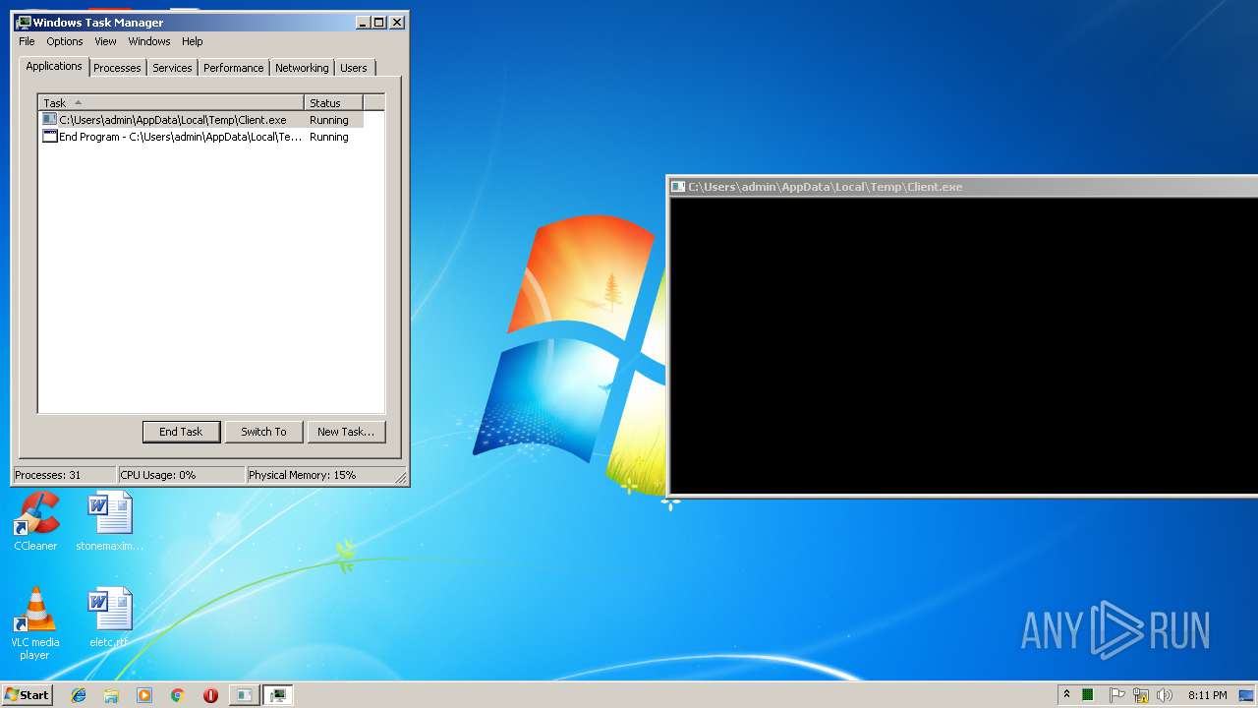
Task: Maximize the Task Manager window
Action: 378,22
